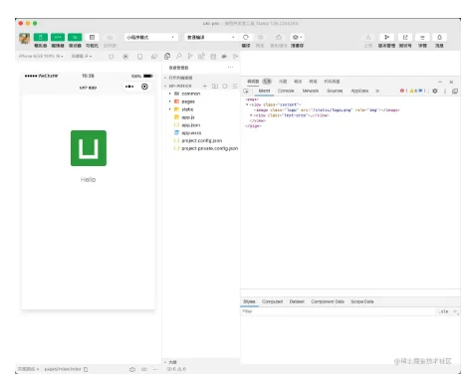Switch to the AppData tab

pos(359,91)
